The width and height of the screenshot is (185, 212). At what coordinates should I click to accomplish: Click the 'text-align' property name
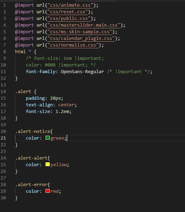39,105
